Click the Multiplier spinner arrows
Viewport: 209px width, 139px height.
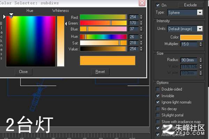coord(201,44)
